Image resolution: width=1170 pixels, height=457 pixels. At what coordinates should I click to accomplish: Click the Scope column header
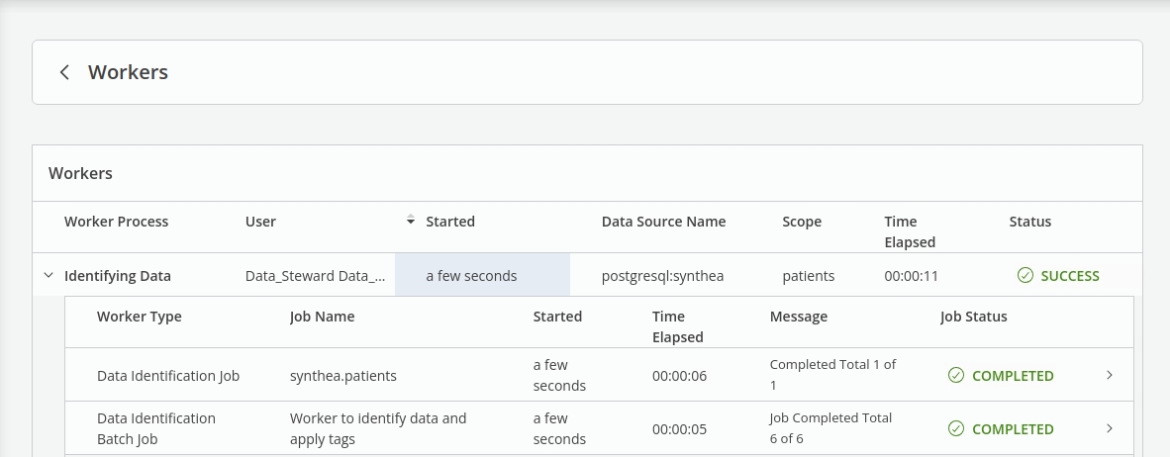[802, 222]
